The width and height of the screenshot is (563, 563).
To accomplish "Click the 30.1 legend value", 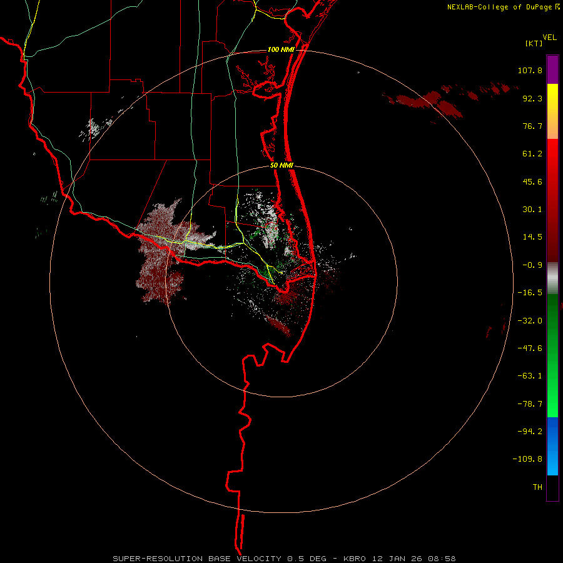I will pyautogui.click(x=532, y=210).
